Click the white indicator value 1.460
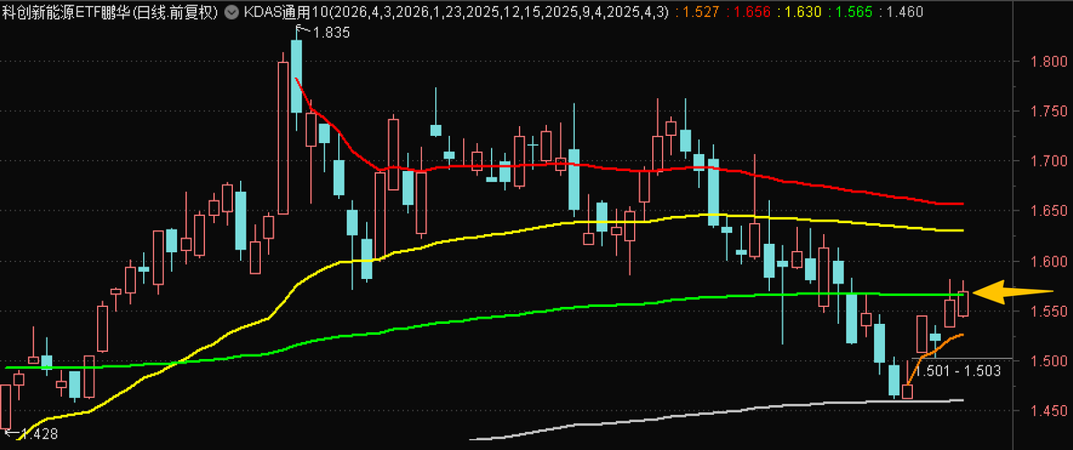Screen dimensions: 1073x450 click(906, 13)
